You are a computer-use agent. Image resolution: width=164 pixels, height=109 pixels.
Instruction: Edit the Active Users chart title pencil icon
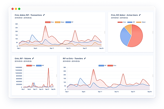pyautogui.click(x=140, y=15)
